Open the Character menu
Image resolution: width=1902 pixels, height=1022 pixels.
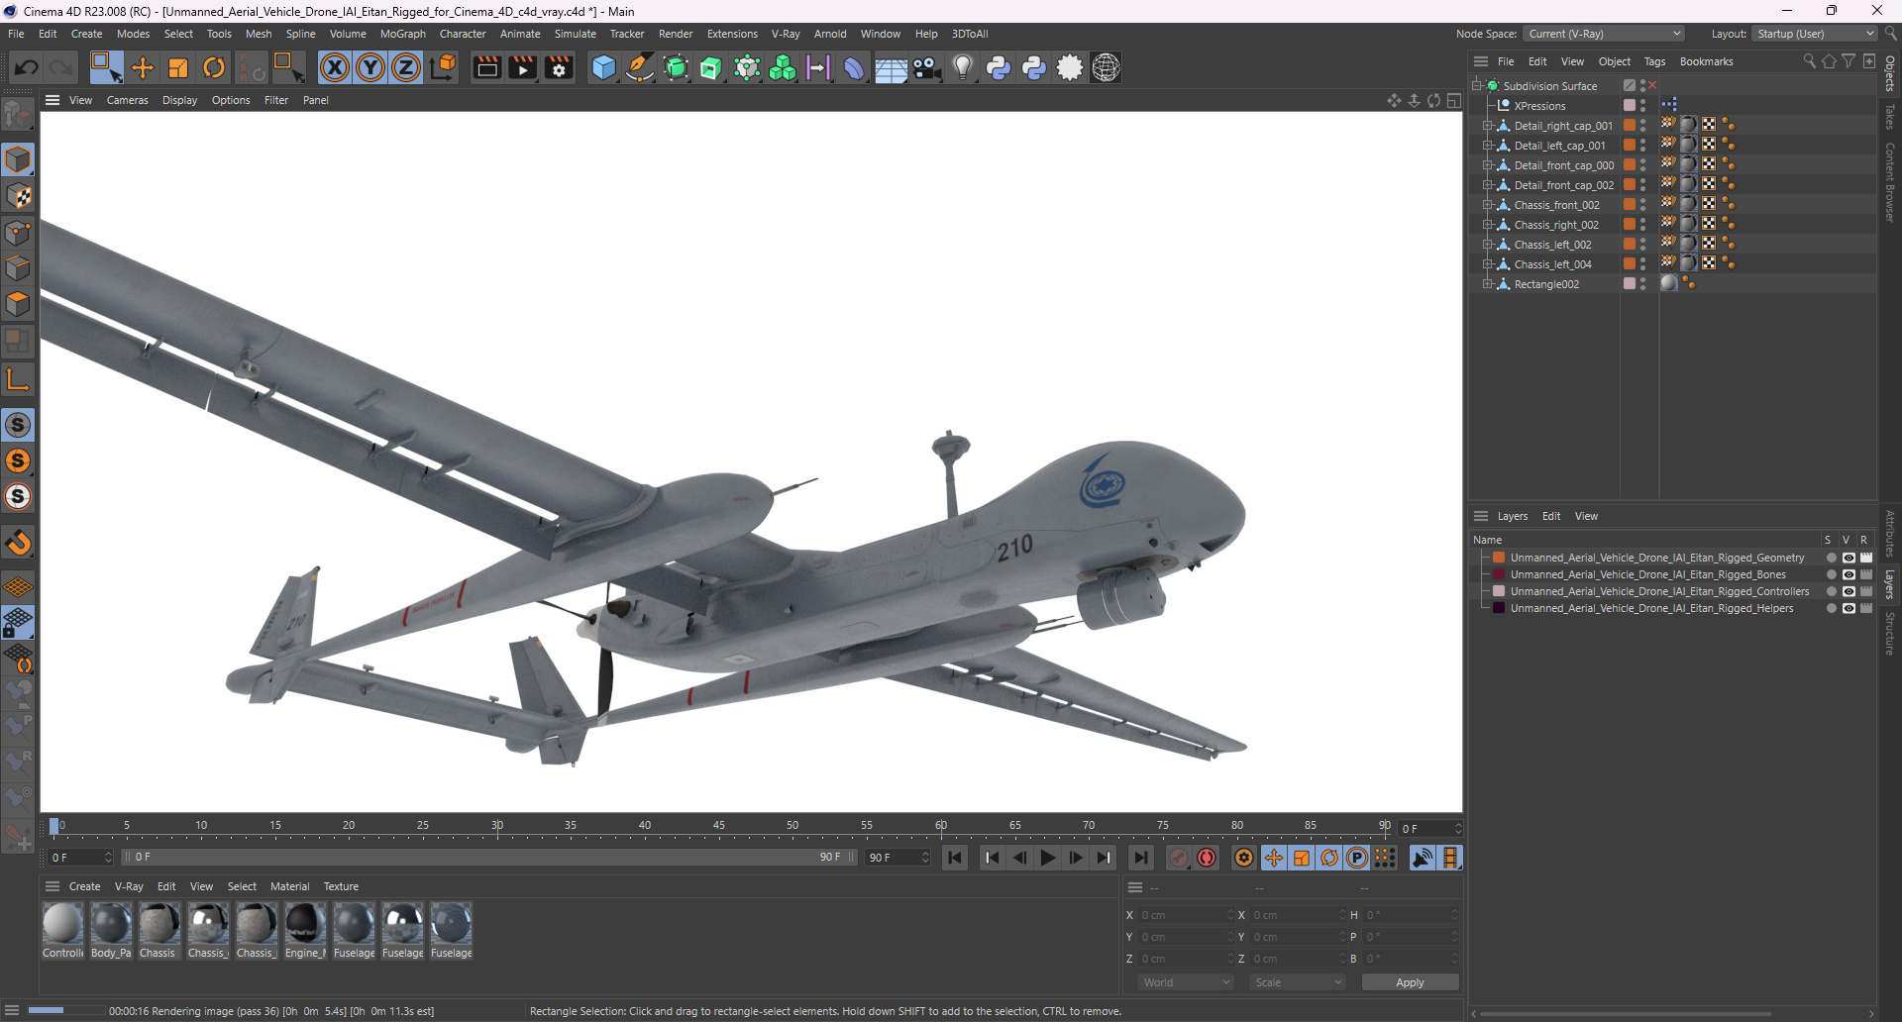(463, 34)
